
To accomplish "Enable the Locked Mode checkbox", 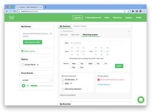I will [23, 65].
